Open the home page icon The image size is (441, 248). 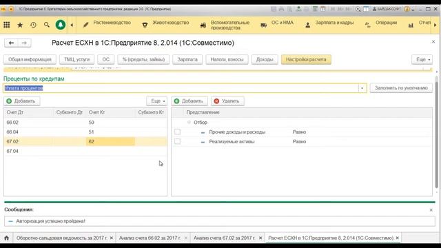coord(6,238)
